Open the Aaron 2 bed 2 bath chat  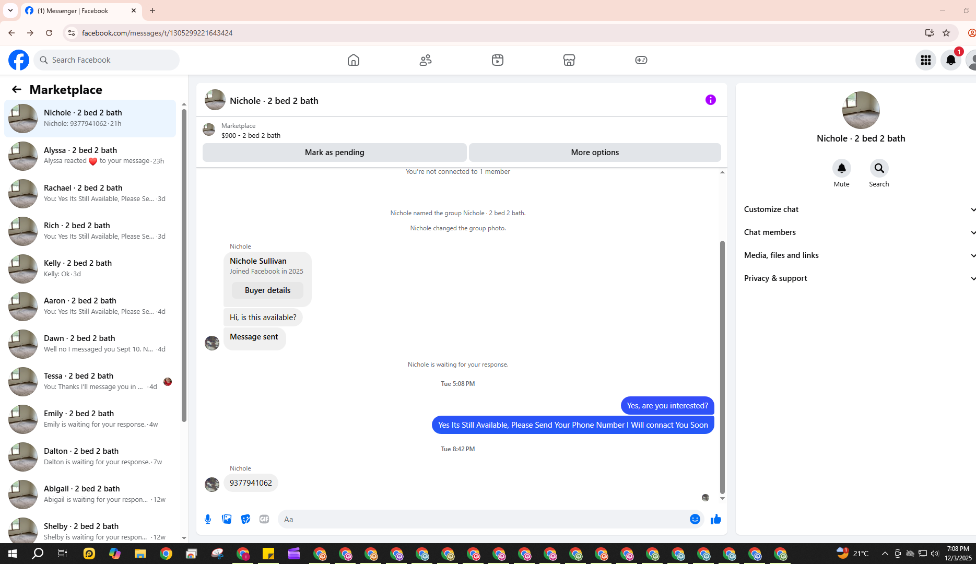[x=90, y=307]
